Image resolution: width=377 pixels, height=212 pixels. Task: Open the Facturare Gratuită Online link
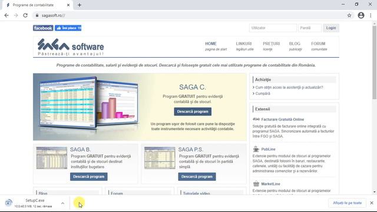pyautogui.click(x=283, y=119)
